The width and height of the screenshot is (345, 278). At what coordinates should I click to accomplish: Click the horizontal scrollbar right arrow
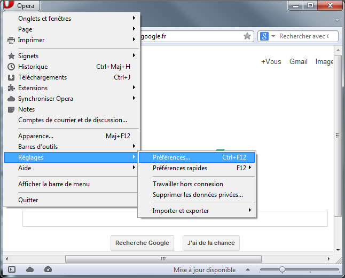pos(329,259)
